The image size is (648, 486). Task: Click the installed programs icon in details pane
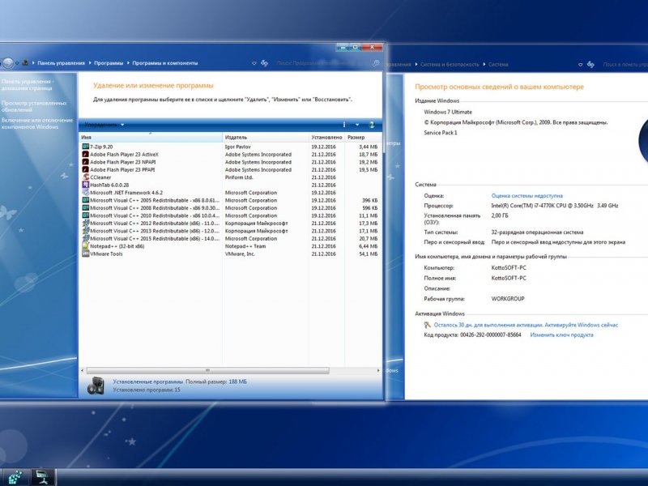(96, 386)
